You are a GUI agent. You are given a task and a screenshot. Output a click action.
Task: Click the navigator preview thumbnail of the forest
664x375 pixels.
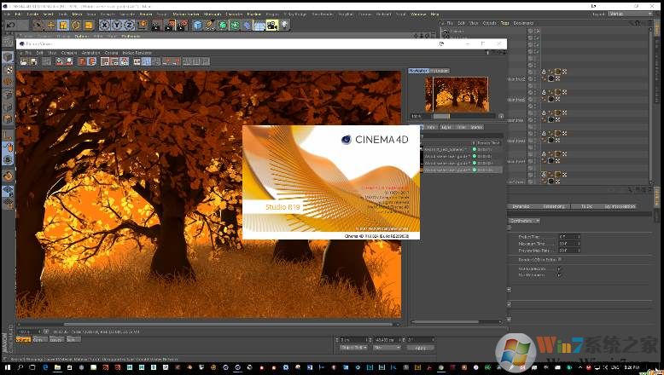(456, 94)
